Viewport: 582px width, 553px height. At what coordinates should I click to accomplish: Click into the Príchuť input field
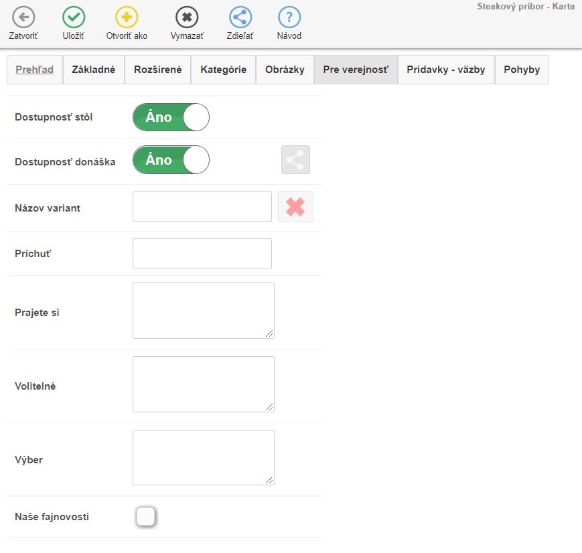[x=202, y=254]
